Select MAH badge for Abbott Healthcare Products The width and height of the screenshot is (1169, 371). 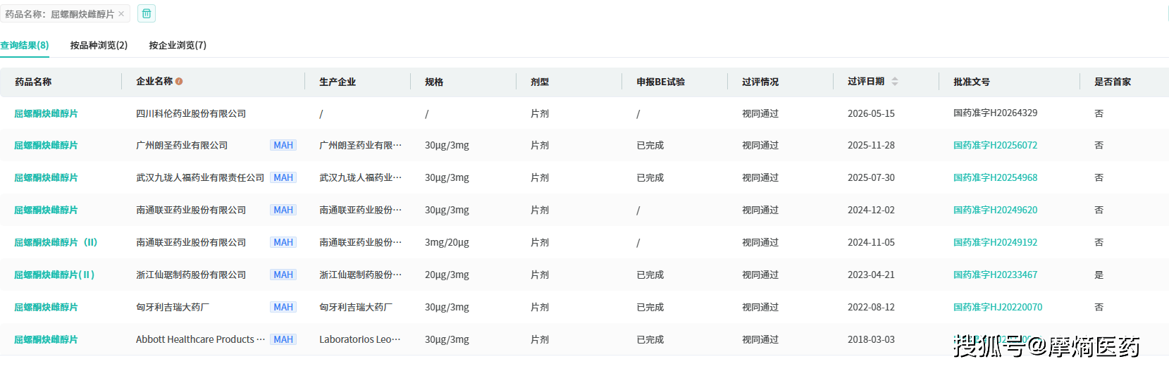coord(283,339)
